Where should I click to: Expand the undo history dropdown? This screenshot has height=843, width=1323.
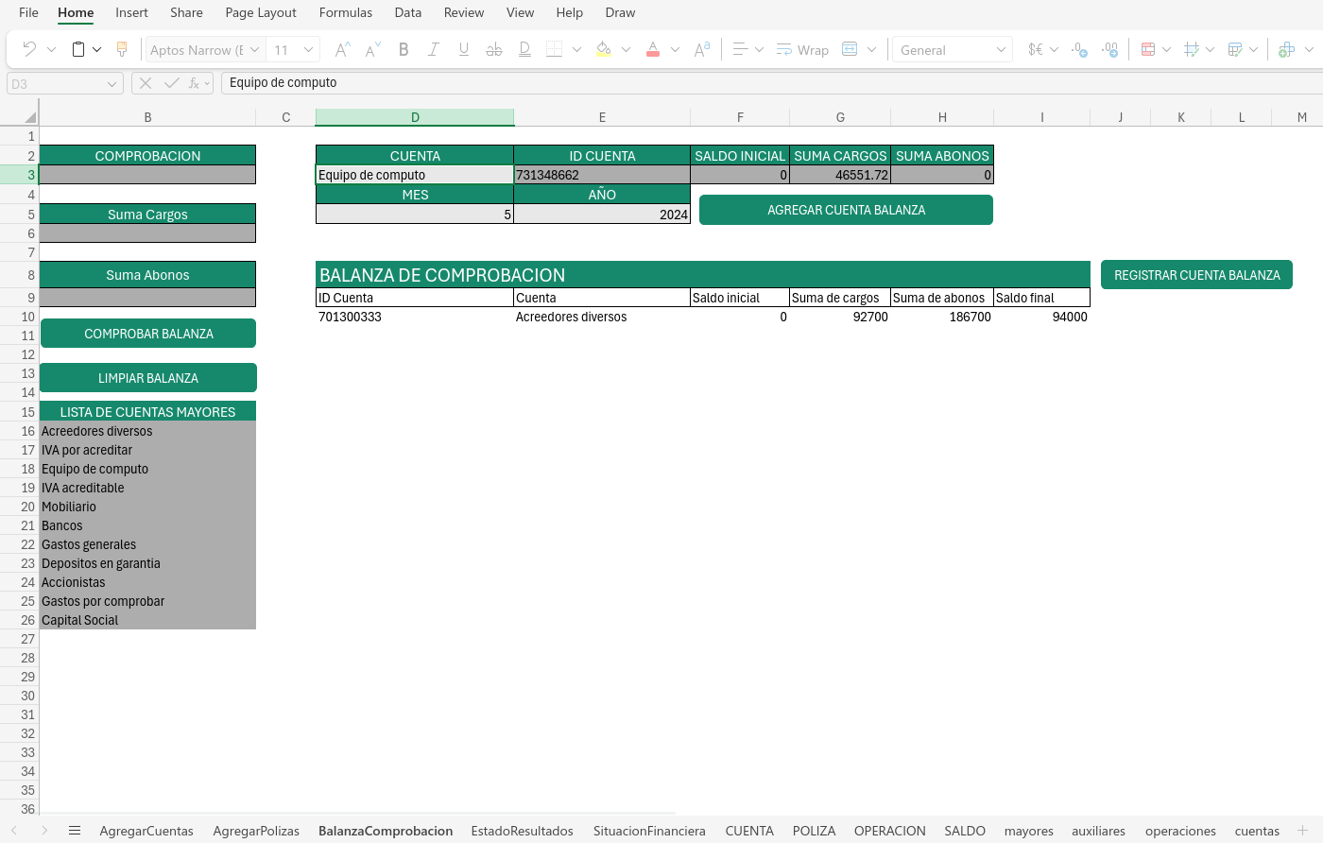(x=51, y=49)
